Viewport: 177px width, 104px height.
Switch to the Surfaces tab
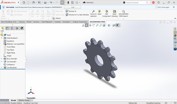tap(36, 22)
